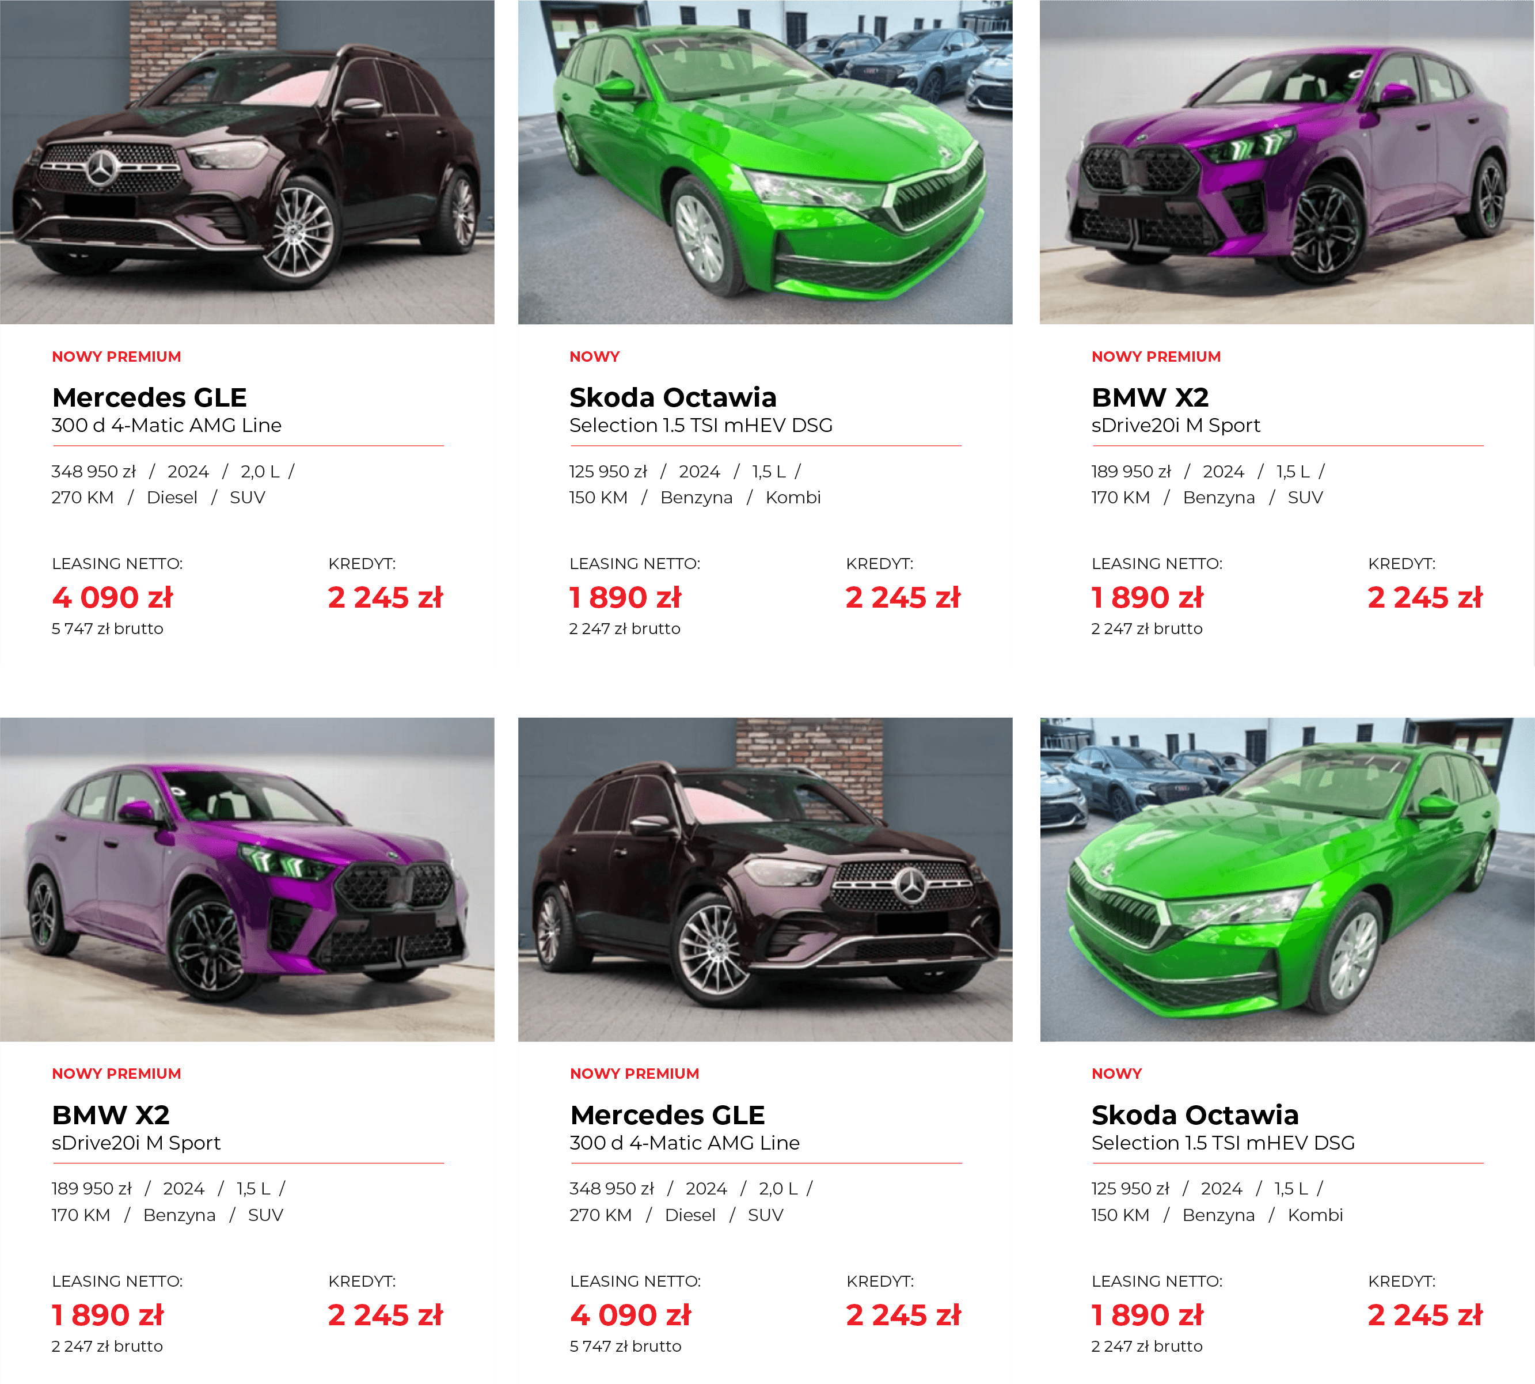
Task: Click subtitle sDrive20i M Sport in bottom row
Action: (136, 1143)
